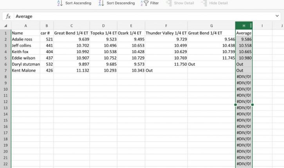Select column F header
284x168 pixels.
click(166, 26)
